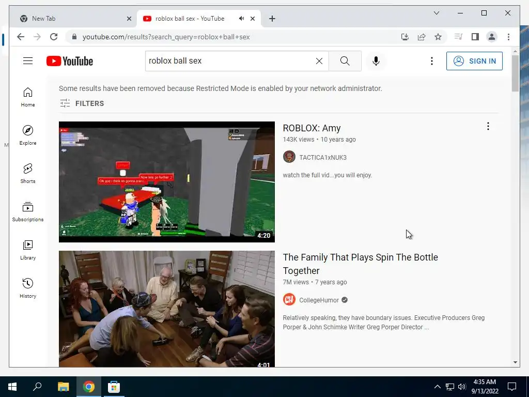Open the CollegeHumor channel link

coord(319,300)
